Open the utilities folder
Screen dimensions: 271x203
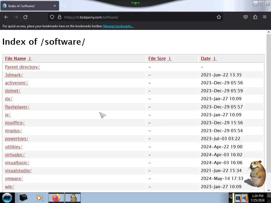tap(13, 147)
